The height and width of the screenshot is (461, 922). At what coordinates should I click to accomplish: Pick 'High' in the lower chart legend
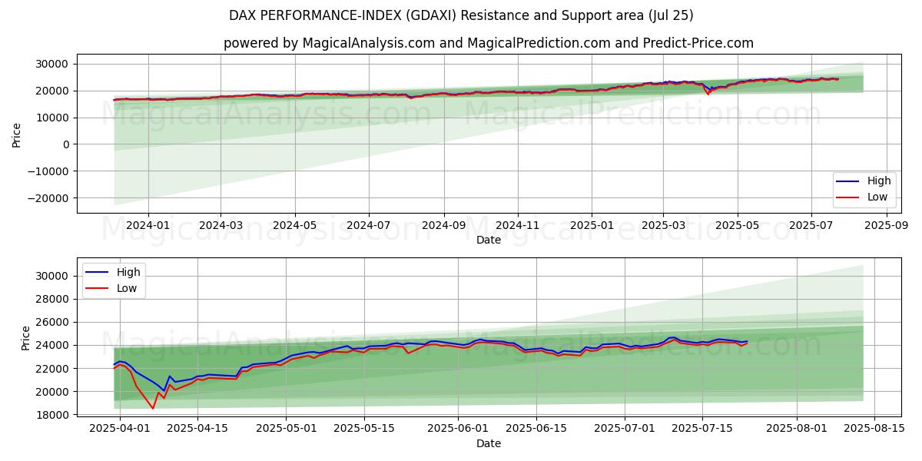(x=128, y=272)
